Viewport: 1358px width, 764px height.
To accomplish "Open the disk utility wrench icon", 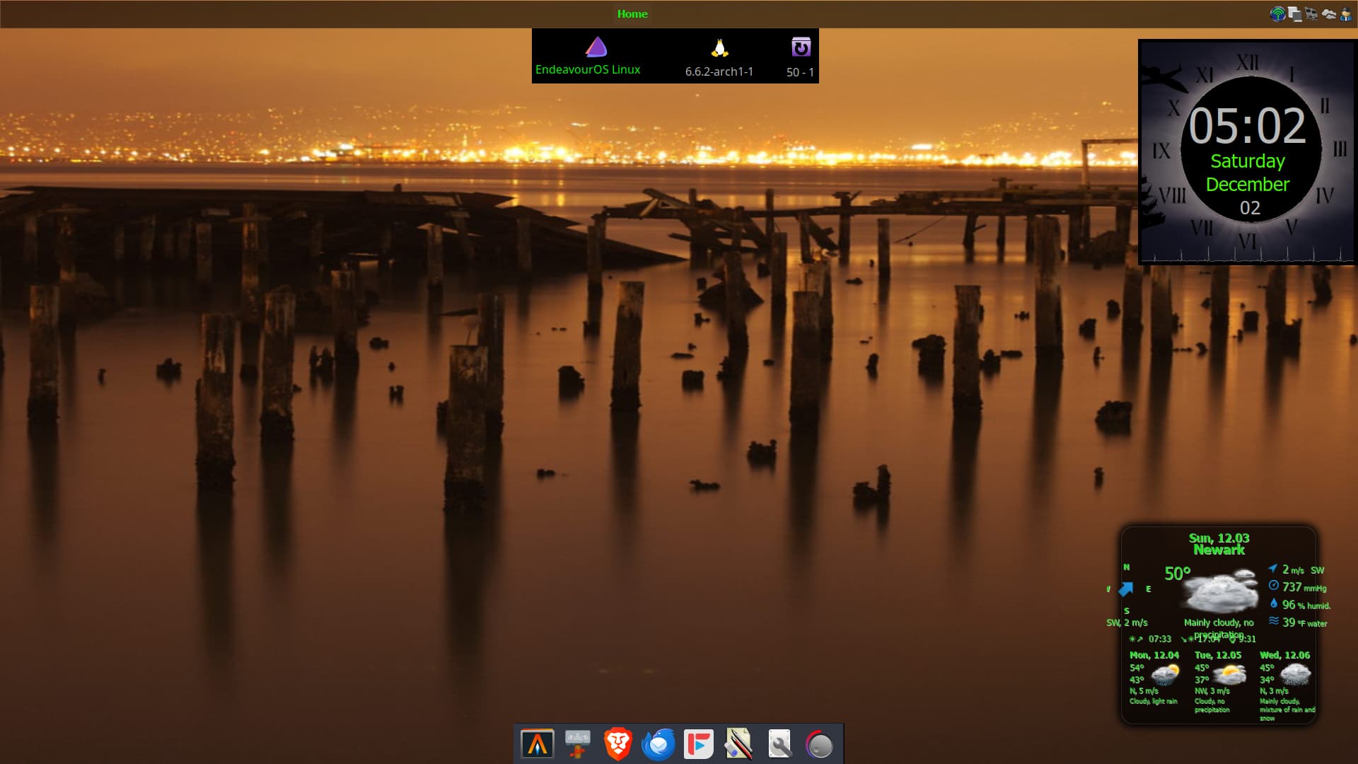I will pos(779,744).
